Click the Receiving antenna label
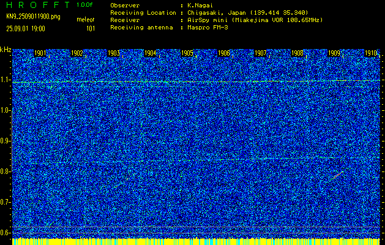 [141, 28]
